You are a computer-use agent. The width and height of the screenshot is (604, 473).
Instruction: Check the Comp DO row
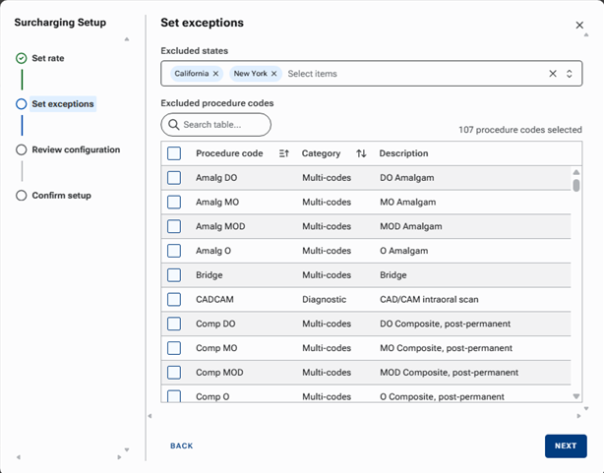[174, 324]
